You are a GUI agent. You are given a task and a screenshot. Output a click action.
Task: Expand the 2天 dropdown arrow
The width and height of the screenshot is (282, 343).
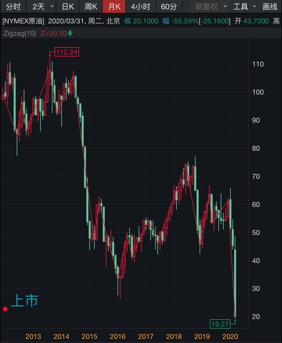tap(52, 7)
